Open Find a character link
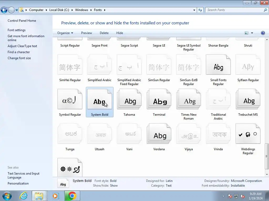 click(19, 52)
